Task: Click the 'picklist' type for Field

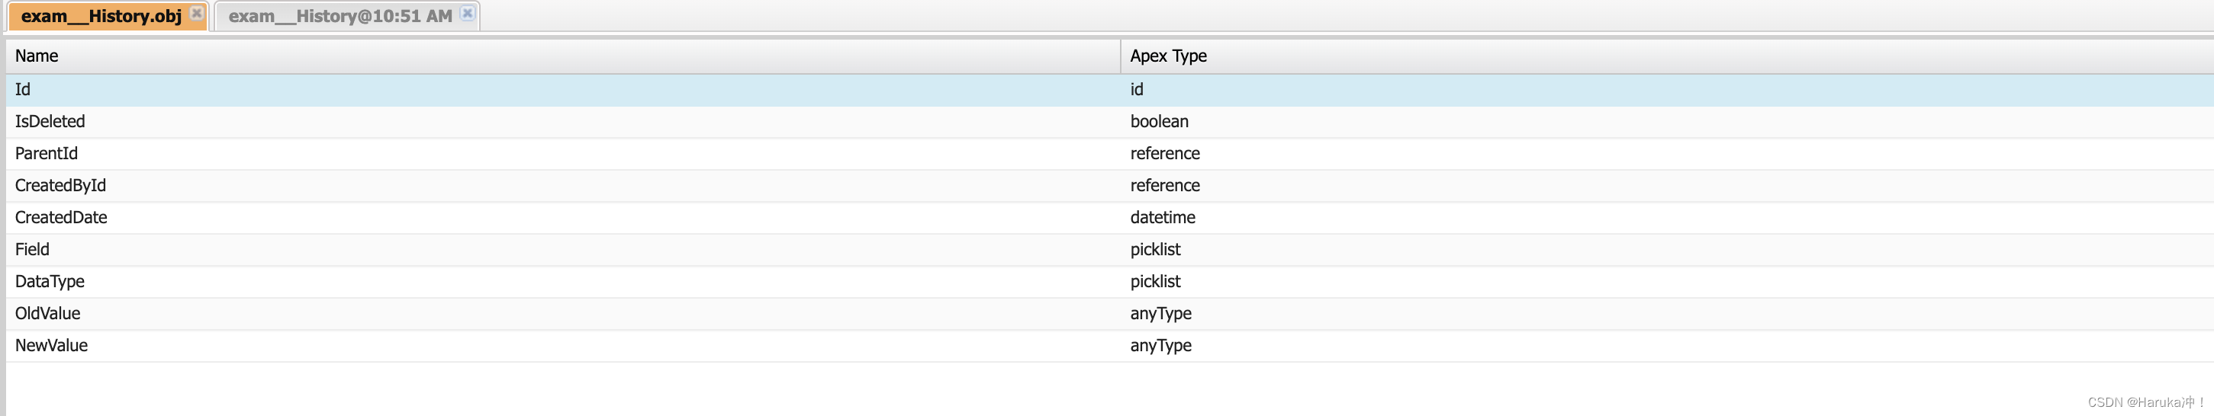Action: 1155,250
